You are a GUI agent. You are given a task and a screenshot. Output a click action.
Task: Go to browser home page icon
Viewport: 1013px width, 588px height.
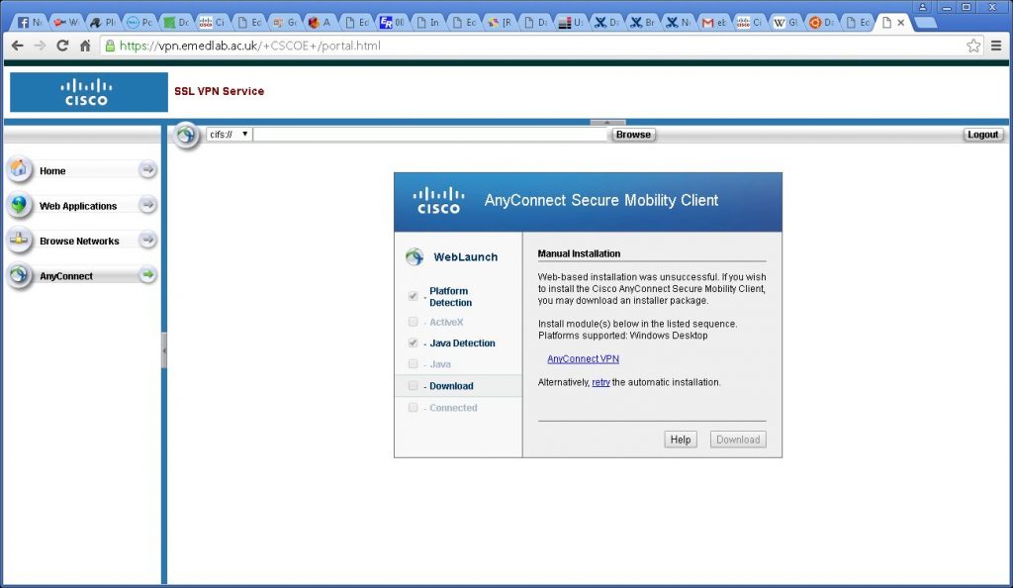point(85,46)
